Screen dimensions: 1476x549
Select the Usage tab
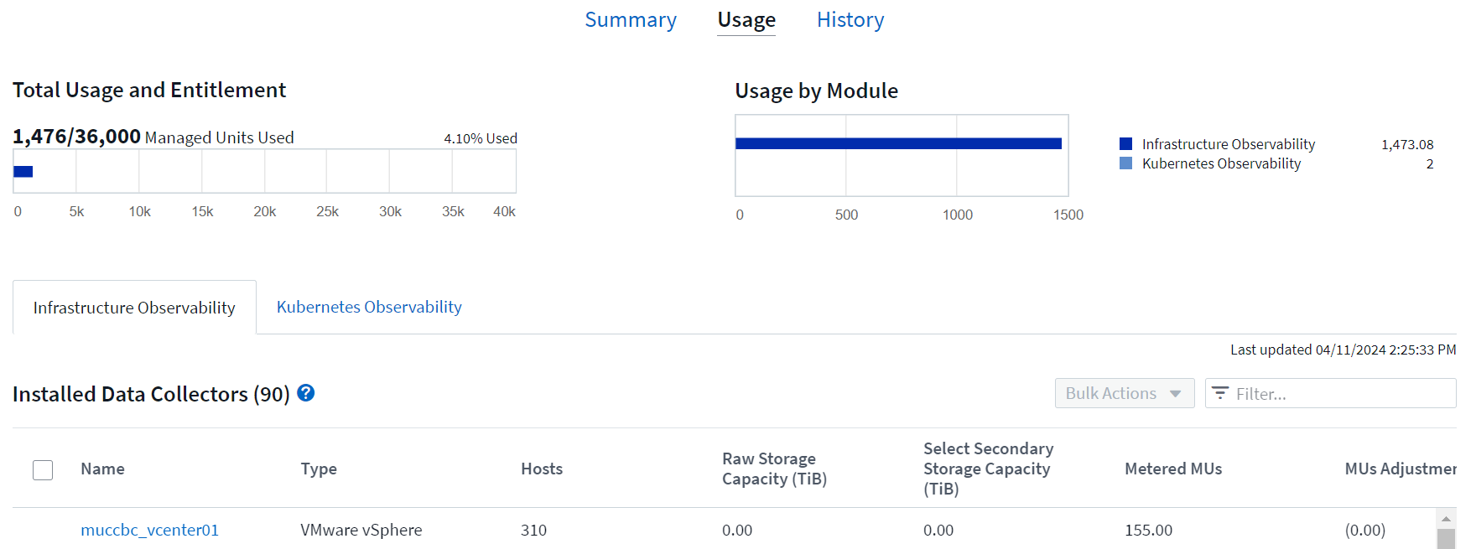point(746,20)
